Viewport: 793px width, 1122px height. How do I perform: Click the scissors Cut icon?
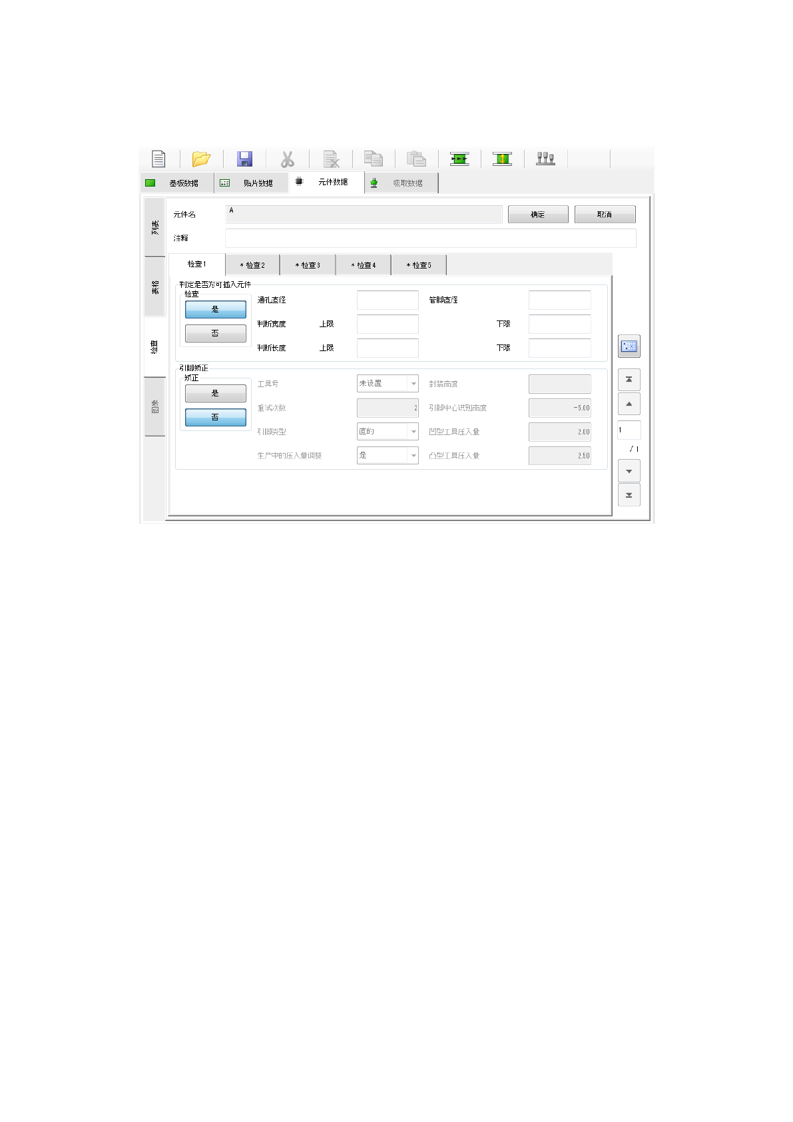click(287, 159)
